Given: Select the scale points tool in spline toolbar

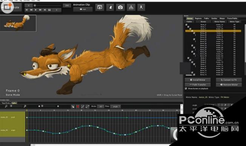Looking at the screenshot, I should click(88, 107).
